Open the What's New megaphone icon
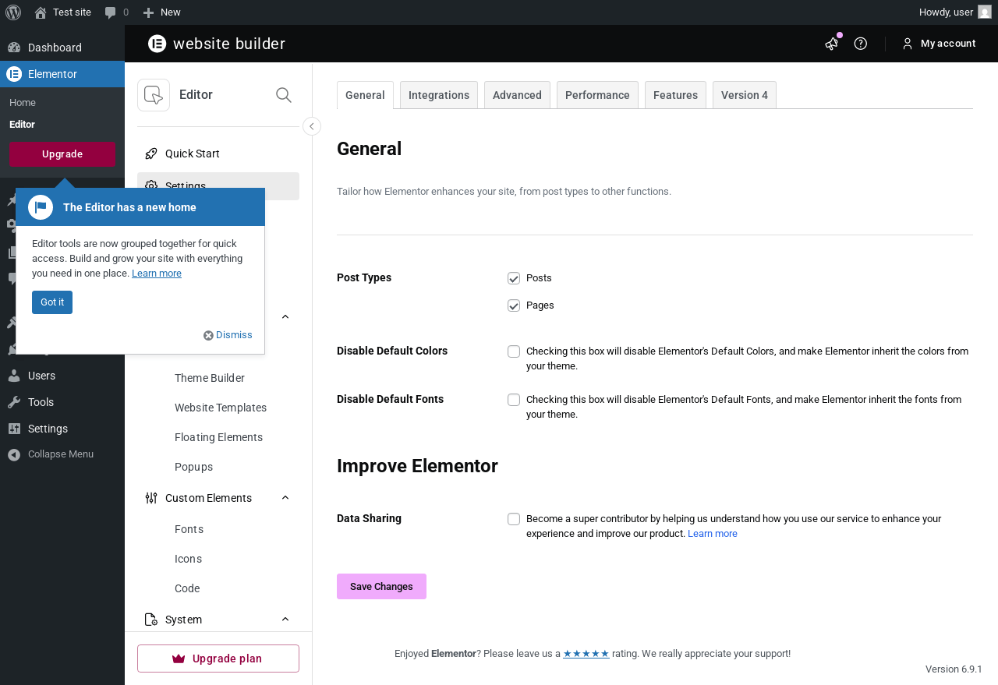Image resolution: width=998 pixels, height=685 pixels. pyautogui.click(x=832, y=44)
